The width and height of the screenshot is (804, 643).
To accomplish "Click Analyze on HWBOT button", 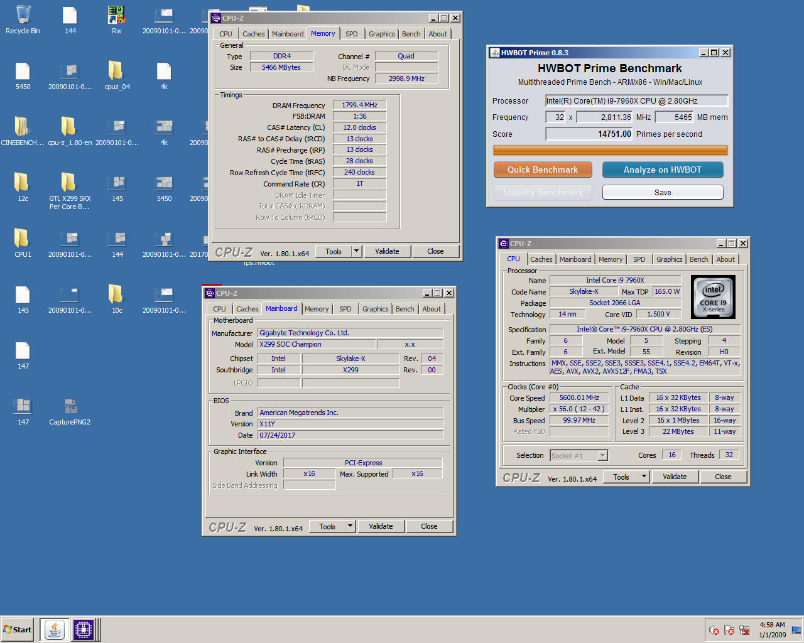I will coord(663,170).
